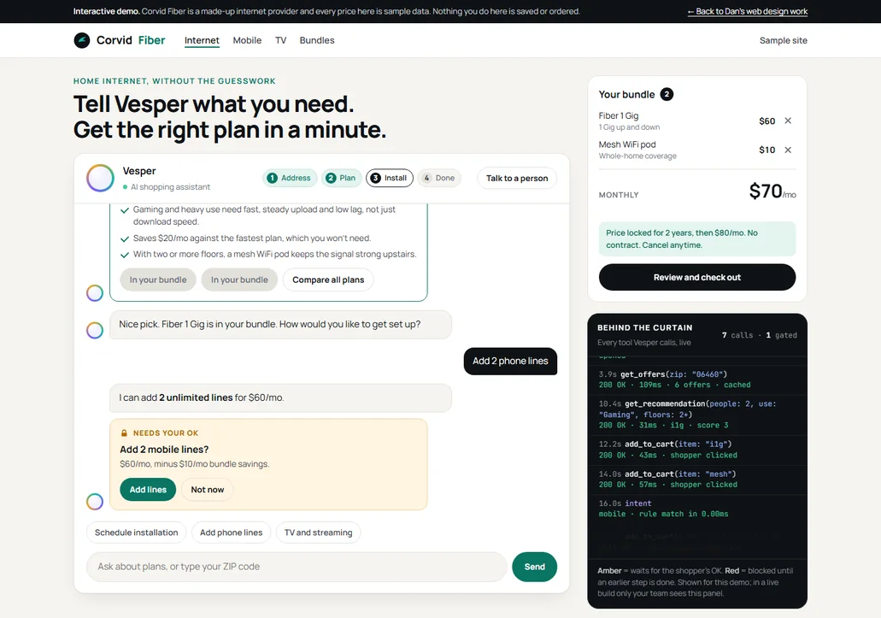Click the $10 price for Mesh WiFi pod
Image resolution: width=881 pixels, height=618 pixels.
(x=767, y=150)
